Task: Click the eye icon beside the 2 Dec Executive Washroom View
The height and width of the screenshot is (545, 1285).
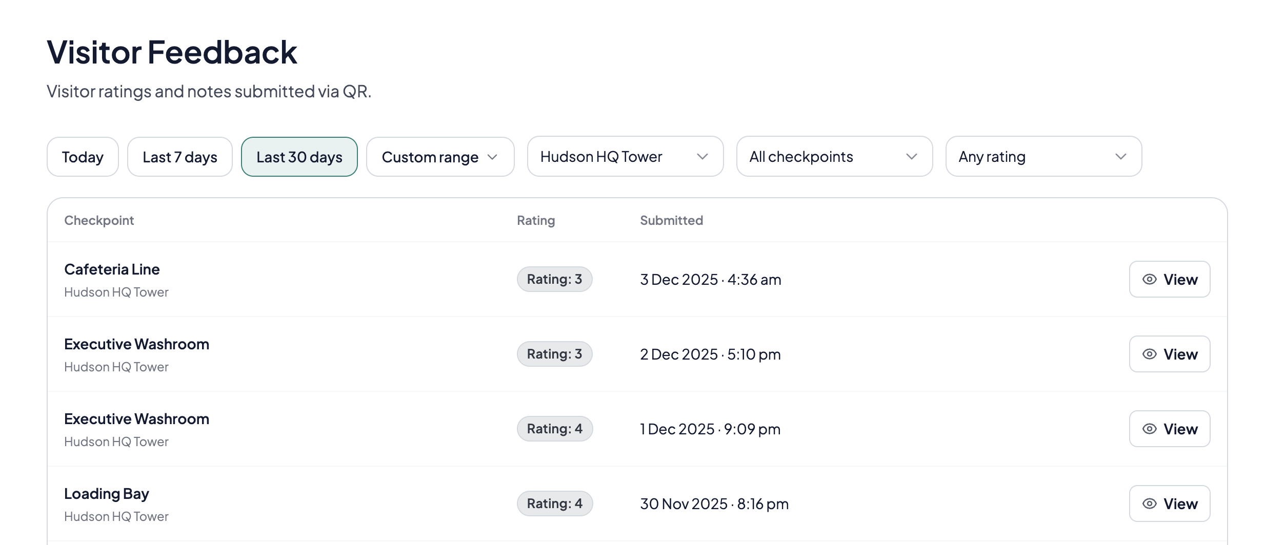Action: 1150,354
